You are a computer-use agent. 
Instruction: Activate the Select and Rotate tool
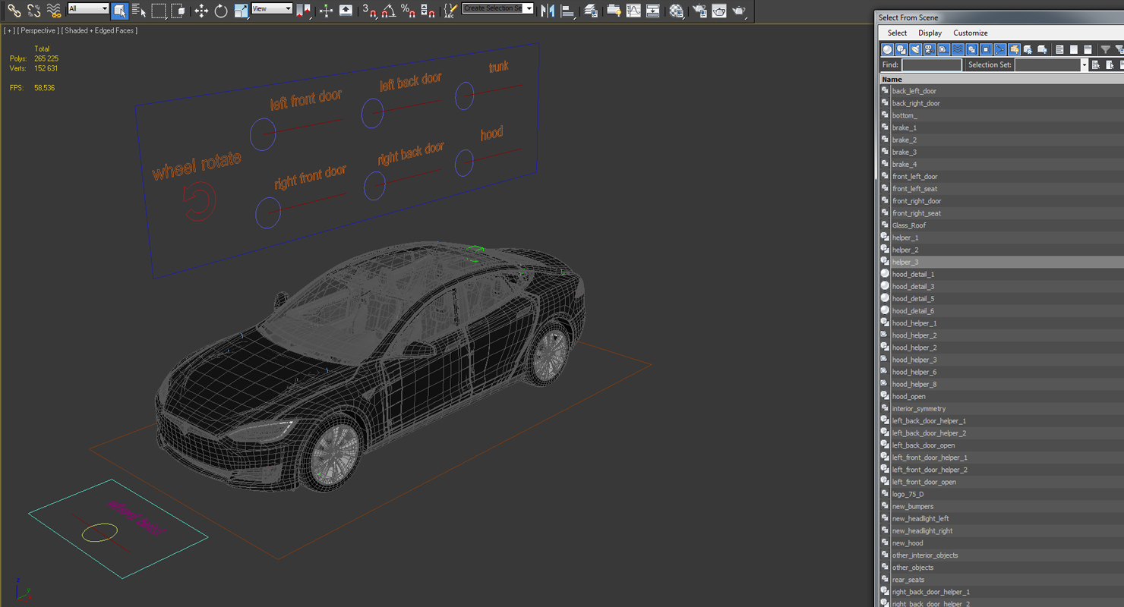tap(221, 11)
